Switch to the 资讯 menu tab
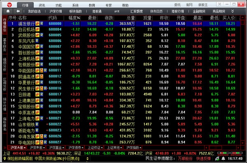Viewport: 247px width, 163px height. [x=42, y=5]
